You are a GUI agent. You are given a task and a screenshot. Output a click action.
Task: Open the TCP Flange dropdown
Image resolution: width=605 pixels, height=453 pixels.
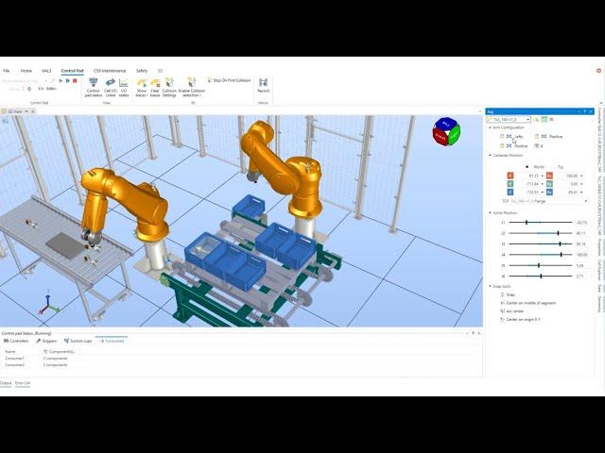pyautogui.click(x=586, y=201)
